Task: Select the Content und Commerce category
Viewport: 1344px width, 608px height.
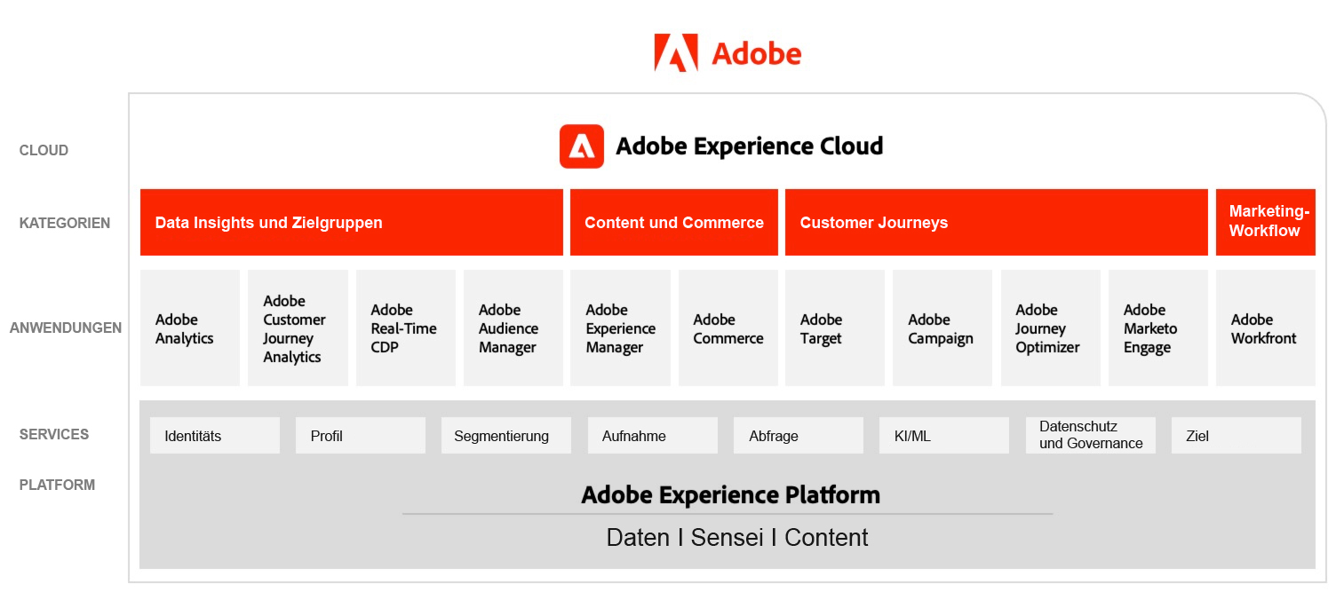Action: point(674,222)
